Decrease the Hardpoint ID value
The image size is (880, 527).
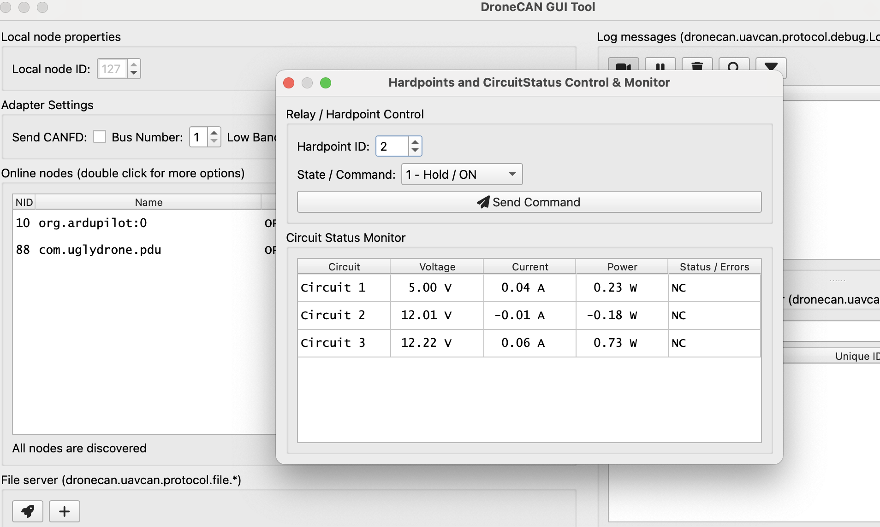415,151
